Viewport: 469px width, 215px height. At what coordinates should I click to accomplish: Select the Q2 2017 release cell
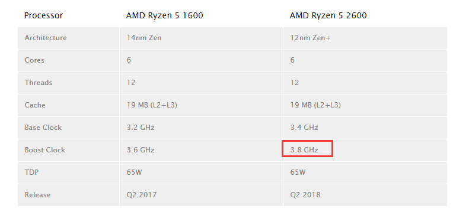pyautogui.click(x=142, y=195)
